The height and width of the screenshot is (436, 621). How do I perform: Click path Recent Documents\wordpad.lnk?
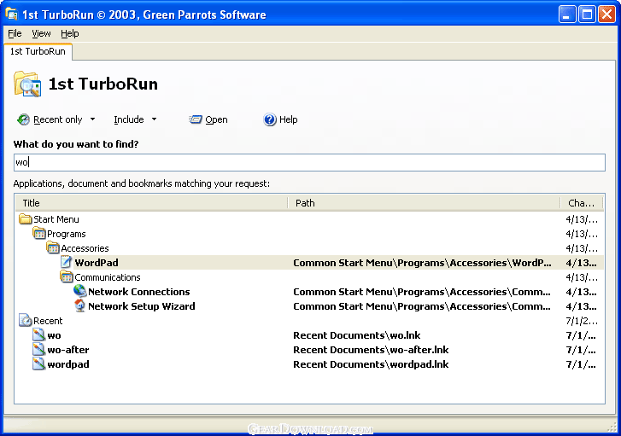[371, 364]
